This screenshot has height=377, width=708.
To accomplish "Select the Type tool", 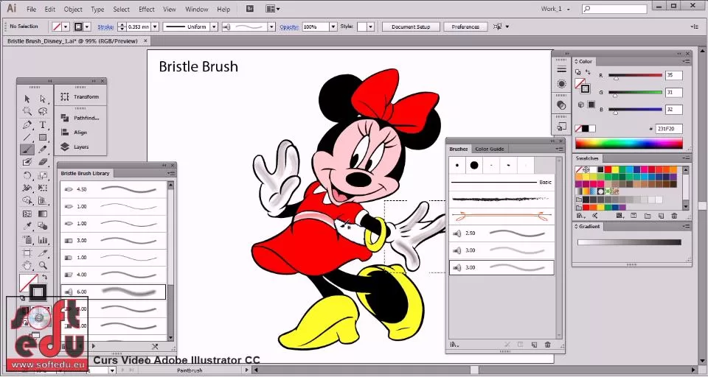I will (x=43, y=125).
